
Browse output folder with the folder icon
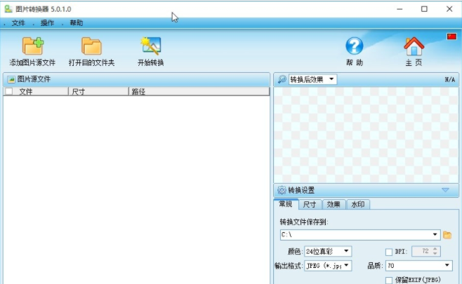(447, 235)
